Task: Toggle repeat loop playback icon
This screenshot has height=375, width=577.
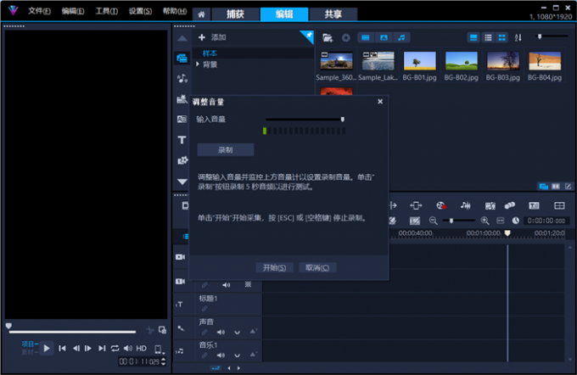Action: pyautogui.click(x=115, y=348)
